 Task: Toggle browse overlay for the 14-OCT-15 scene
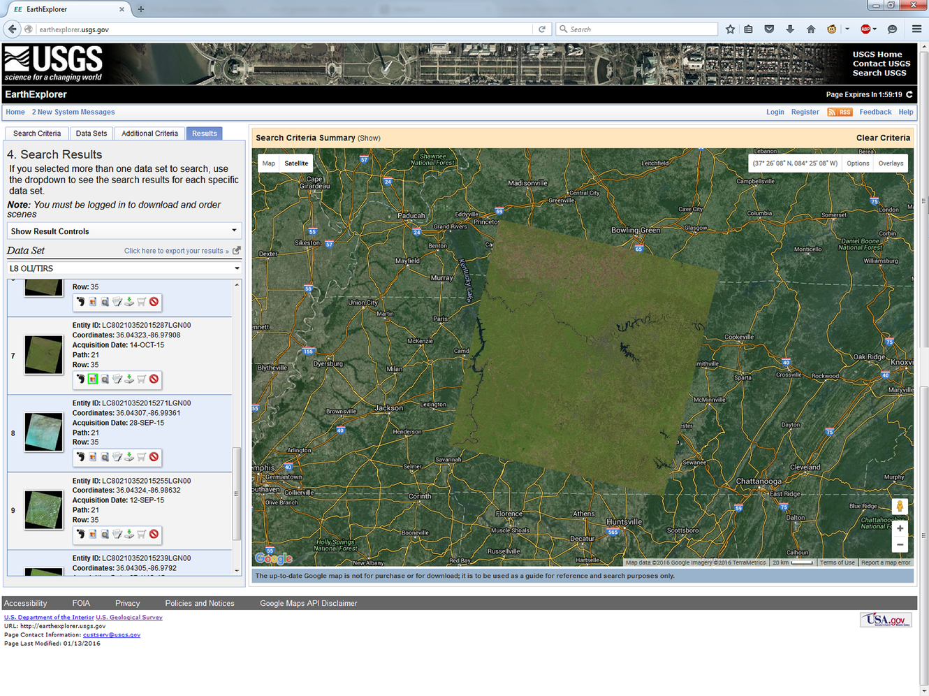point(93,379)
